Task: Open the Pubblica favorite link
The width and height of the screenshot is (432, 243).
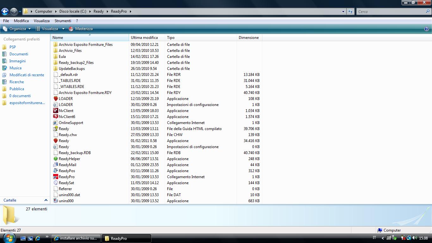Action: [x=16, y=89]
